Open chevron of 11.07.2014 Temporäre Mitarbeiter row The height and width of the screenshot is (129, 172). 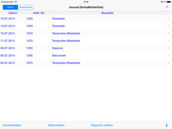(168, 41)
